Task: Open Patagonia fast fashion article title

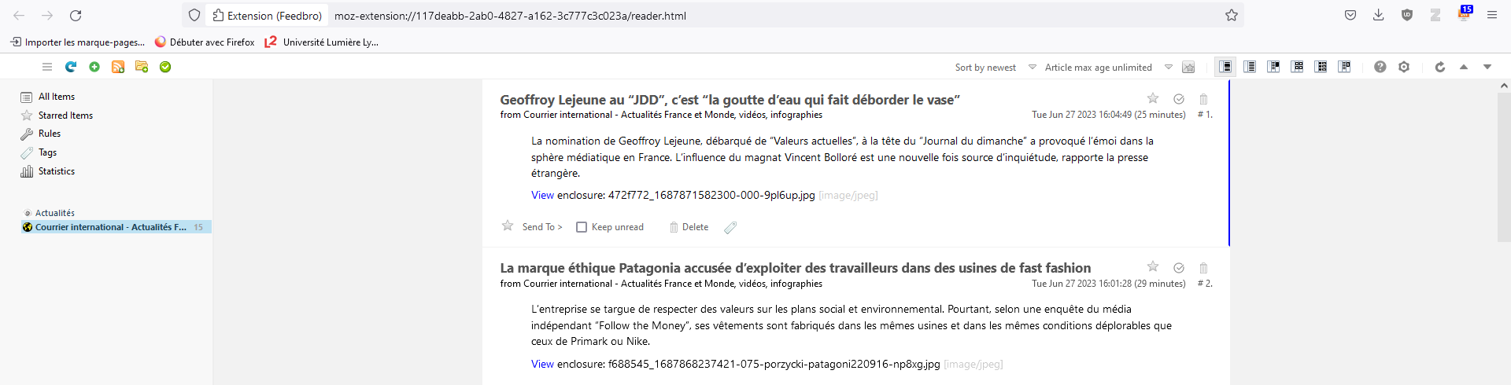Action: [795, 268]
